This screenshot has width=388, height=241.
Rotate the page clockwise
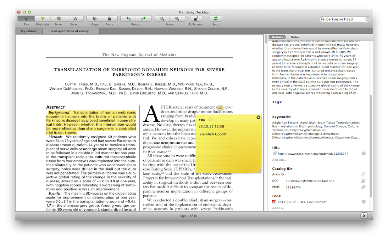(x=144, y=18)
